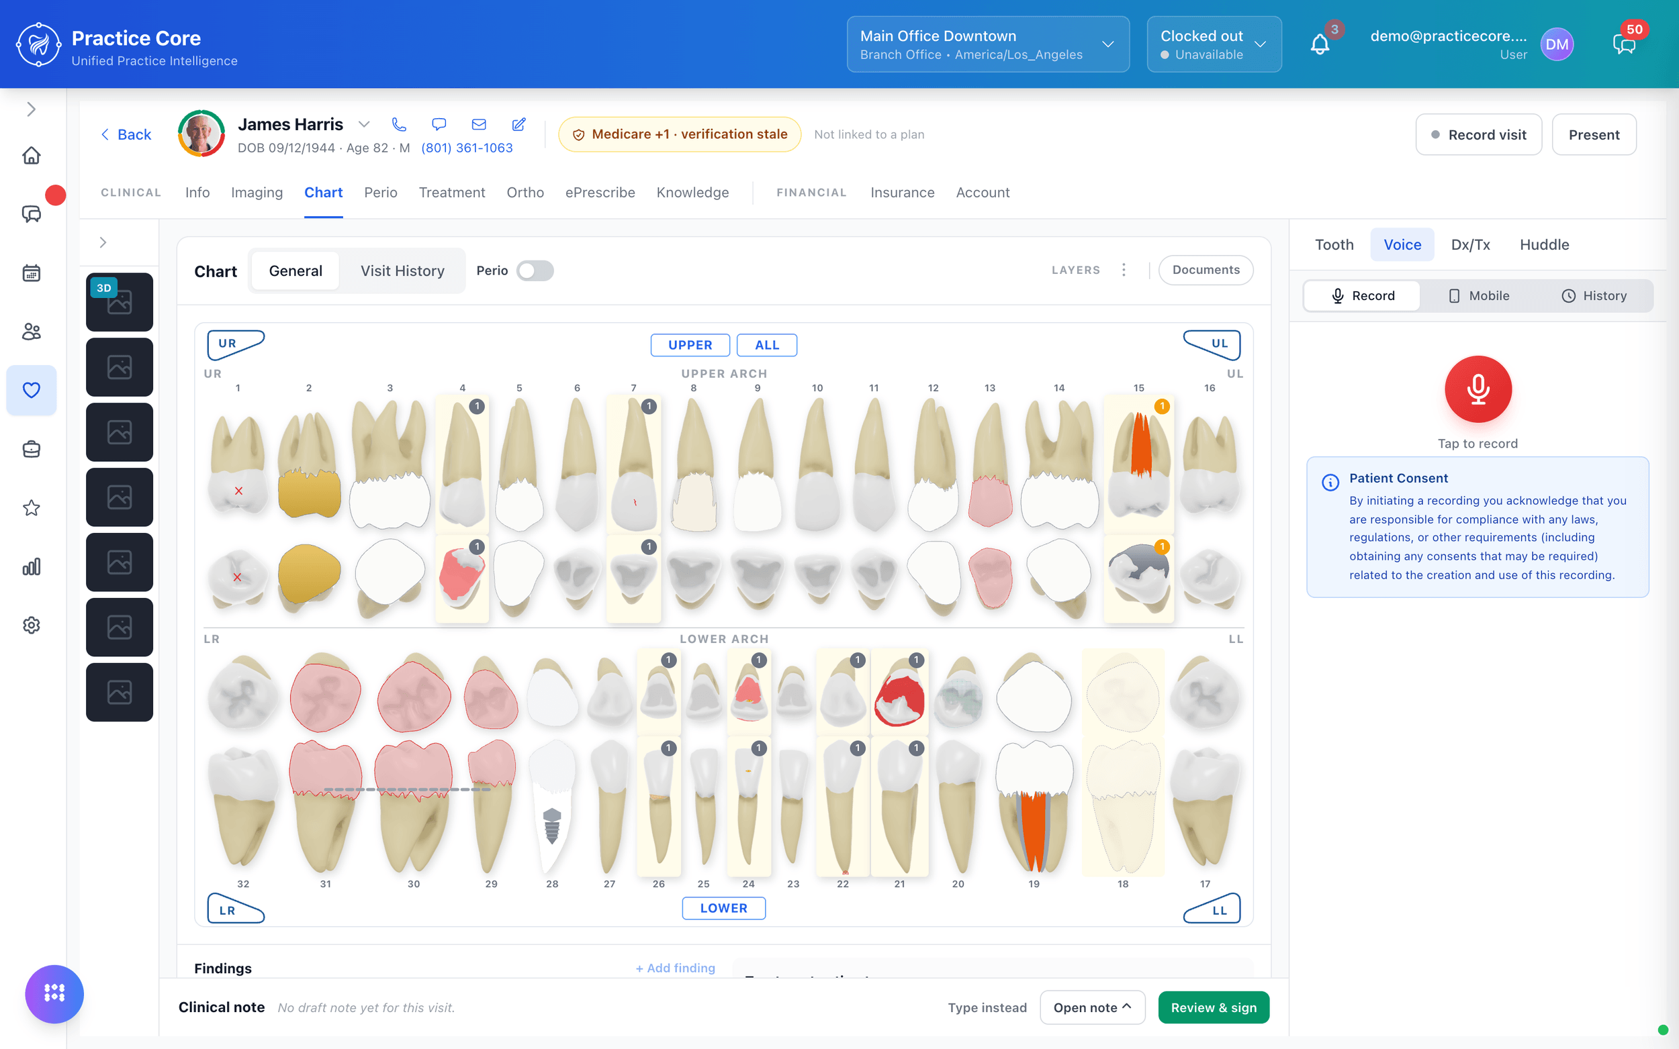Open the star favorites icon in sidebar

click(32, 508)
